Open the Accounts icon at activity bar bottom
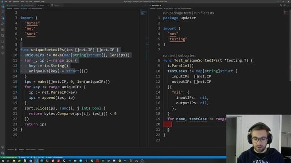The width and height of the screenshot is (291, 163). click(x=3, y=147)
